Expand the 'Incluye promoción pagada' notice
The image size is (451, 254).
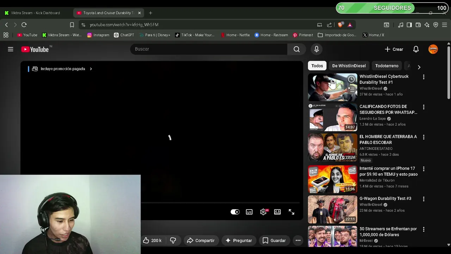coord(62,69)
